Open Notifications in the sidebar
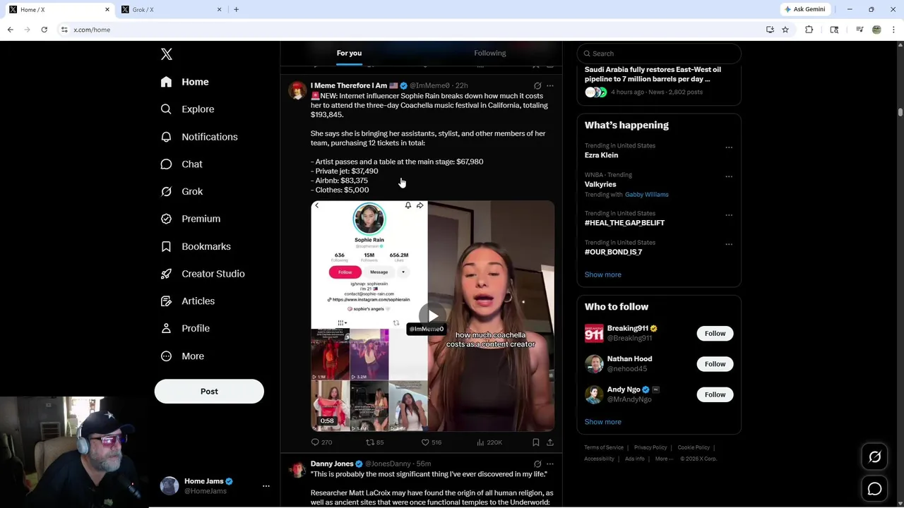Screen dimensions: 904x508 click(x=198, y=137)
